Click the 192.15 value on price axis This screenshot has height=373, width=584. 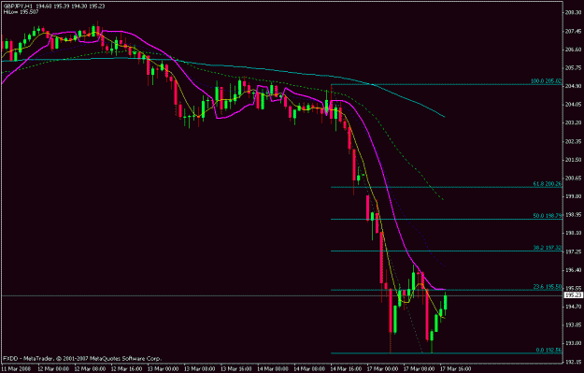click(574, 362)
